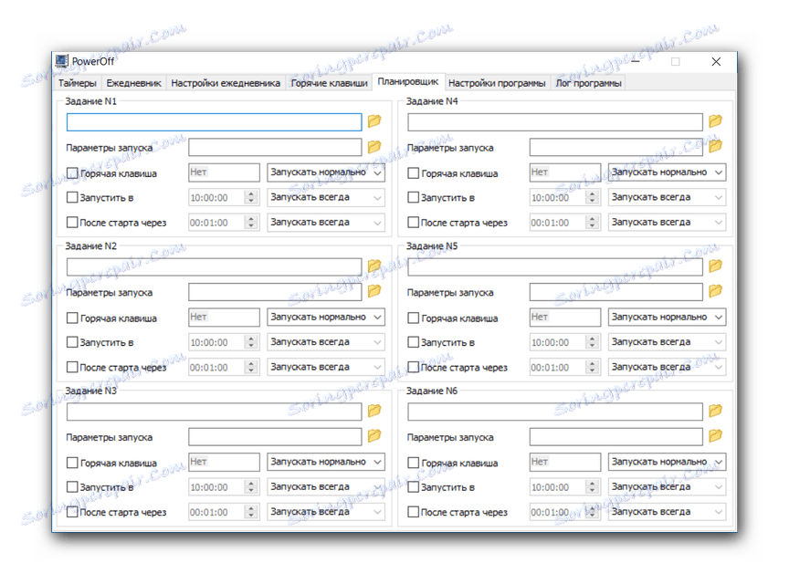
Task: Open Запускать нормально dropdown in Задание N5
Action: (668, 318)
